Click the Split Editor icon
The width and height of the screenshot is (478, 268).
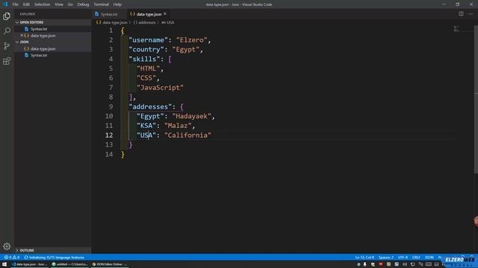point(461,14)
